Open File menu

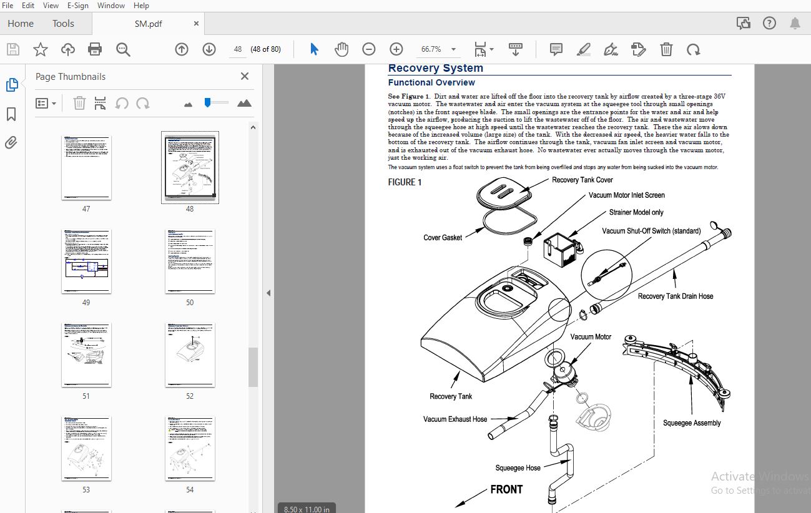pyautogui.click(x=8, y=6)
